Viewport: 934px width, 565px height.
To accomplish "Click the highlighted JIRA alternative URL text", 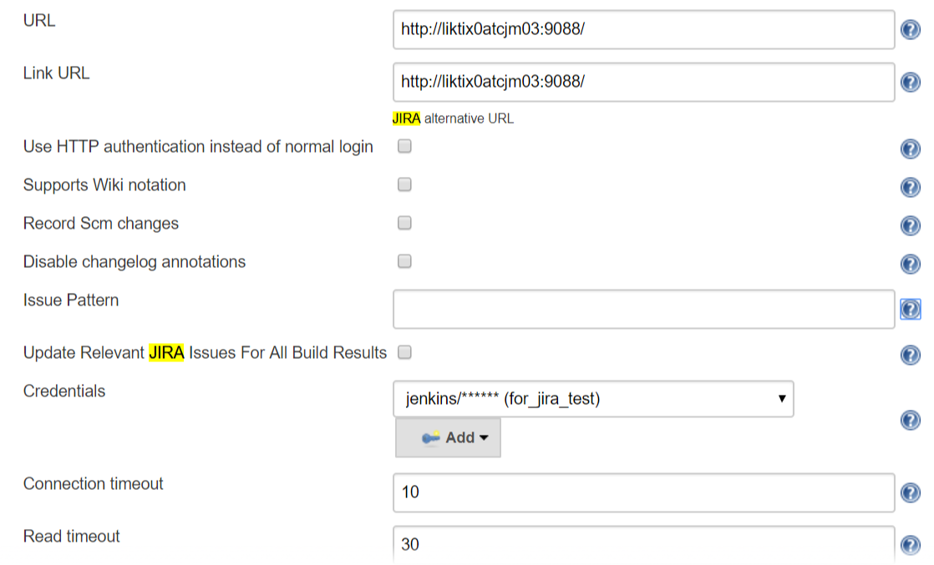I will coord(407,119).
